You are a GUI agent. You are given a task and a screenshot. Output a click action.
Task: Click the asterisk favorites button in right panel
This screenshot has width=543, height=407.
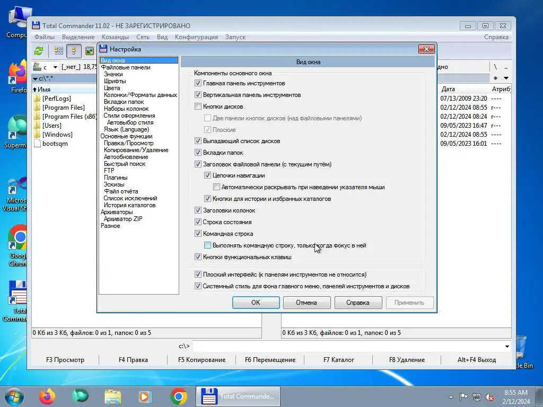click(x=496, y=78)
